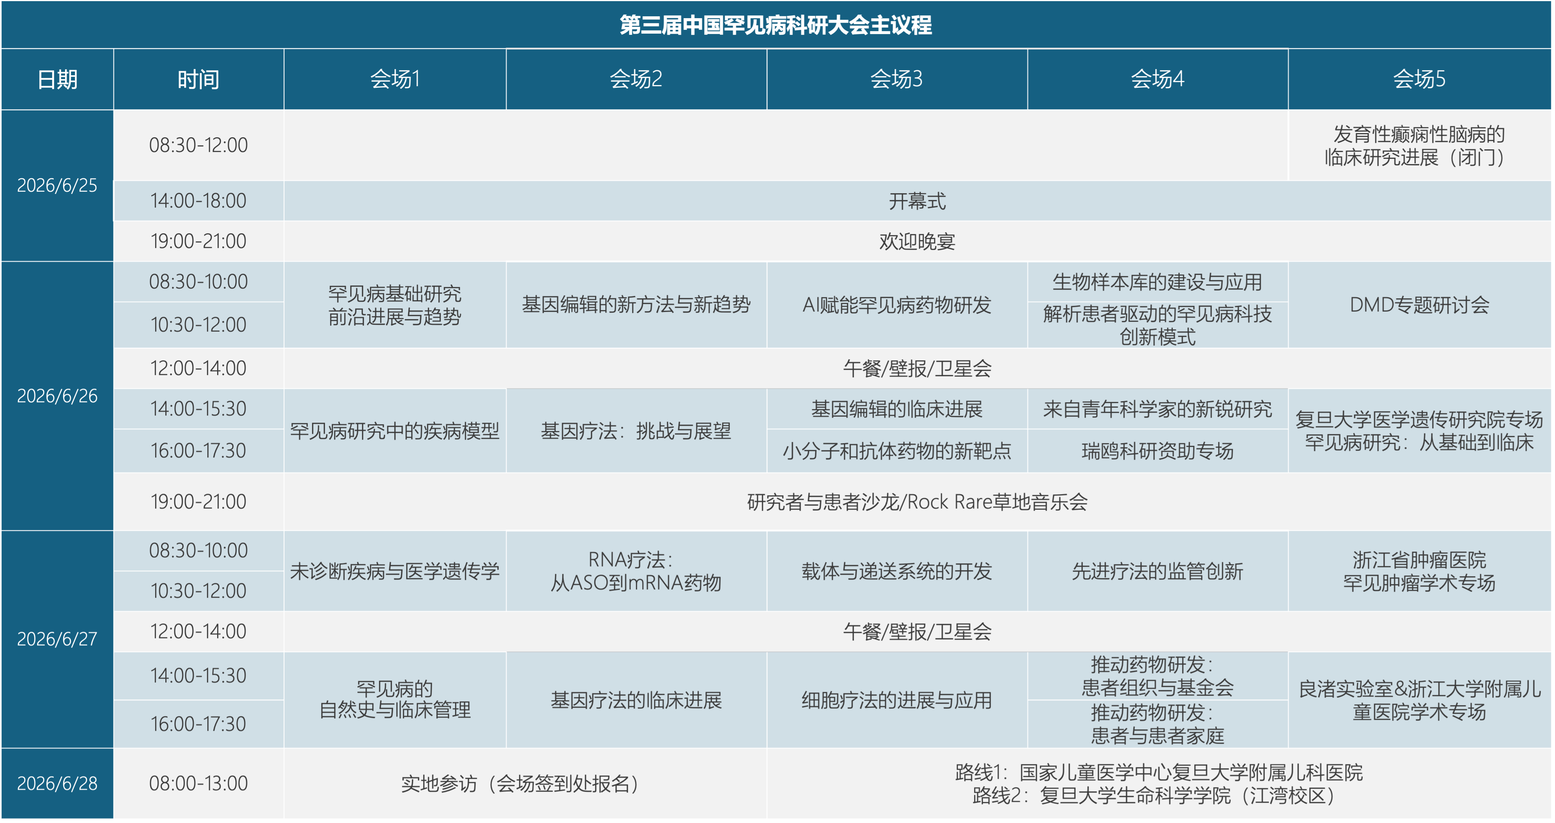Click the 欢迎晚宴 entry
This screenshot has width=1555, height=823.
click(x=918, y=241)
